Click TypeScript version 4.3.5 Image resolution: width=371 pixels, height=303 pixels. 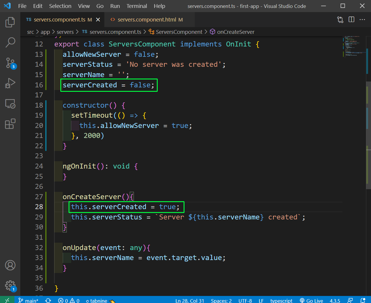pos(335,300)
